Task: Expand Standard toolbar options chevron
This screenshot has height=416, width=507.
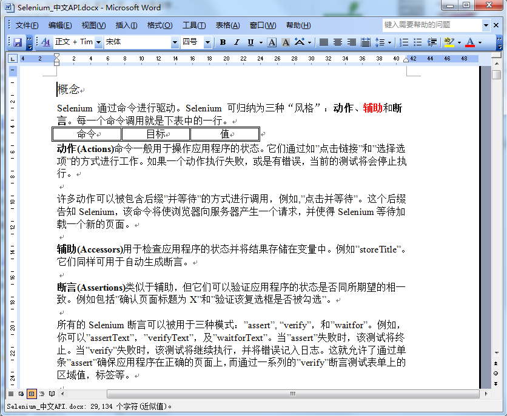Action: [29, 42]
